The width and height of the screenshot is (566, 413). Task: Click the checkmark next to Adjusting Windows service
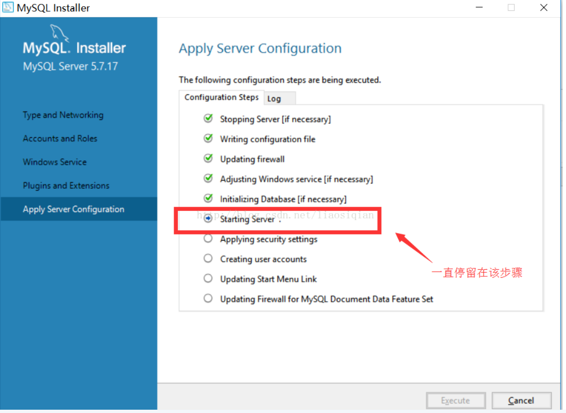pos(208,178)
